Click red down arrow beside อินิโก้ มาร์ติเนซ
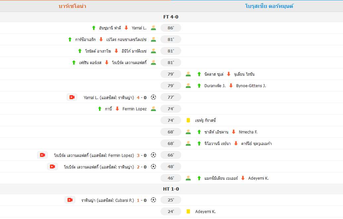Screen dimensions: 343x219 (x=116, y=51)
